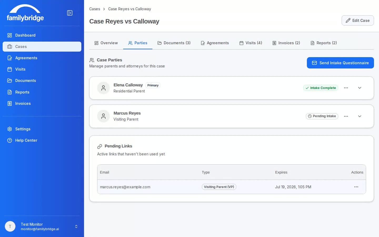Go to Cases breadcrumb link
The image size is (379, 237).
[94, 9]
